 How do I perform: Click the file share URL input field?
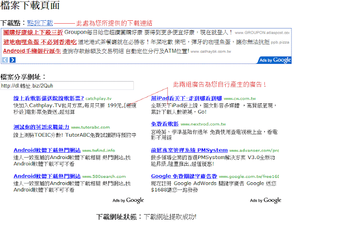pos(67,86)
